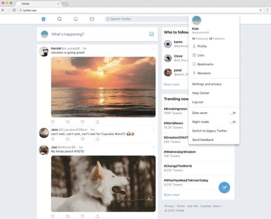271x219 pixels.
Task: Click patel's avatar in Who to follow
Action: pyautogui.click(x=168, y=72)
